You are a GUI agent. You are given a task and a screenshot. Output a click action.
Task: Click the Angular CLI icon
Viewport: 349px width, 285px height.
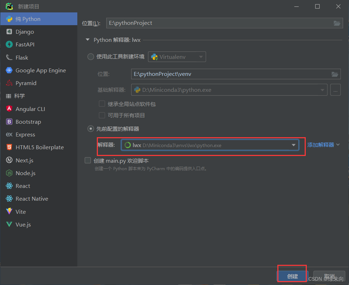click(9, 108)
